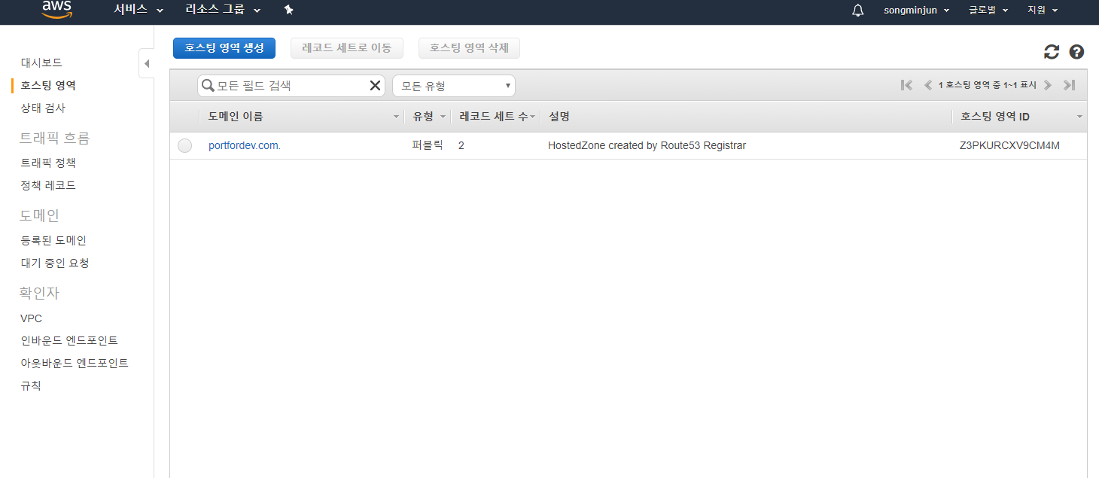
Task: Open 정책 레코드 in sidebar
Action: click(x=48, y=185)
